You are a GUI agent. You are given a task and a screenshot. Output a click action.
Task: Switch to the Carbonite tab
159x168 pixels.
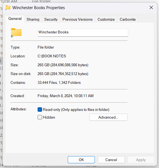coord(128,19)
